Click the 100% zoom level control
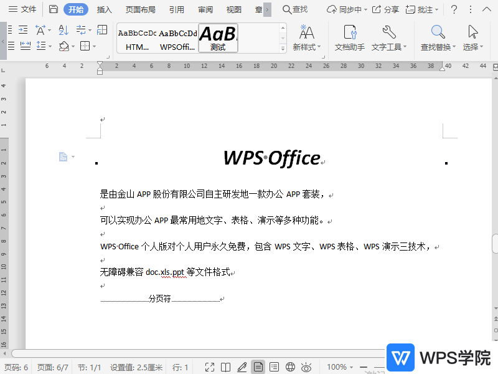This screenshot has width=498, height=374. pos(338,367)
